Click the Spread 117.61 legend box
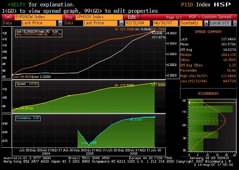 tap(27, 84)
